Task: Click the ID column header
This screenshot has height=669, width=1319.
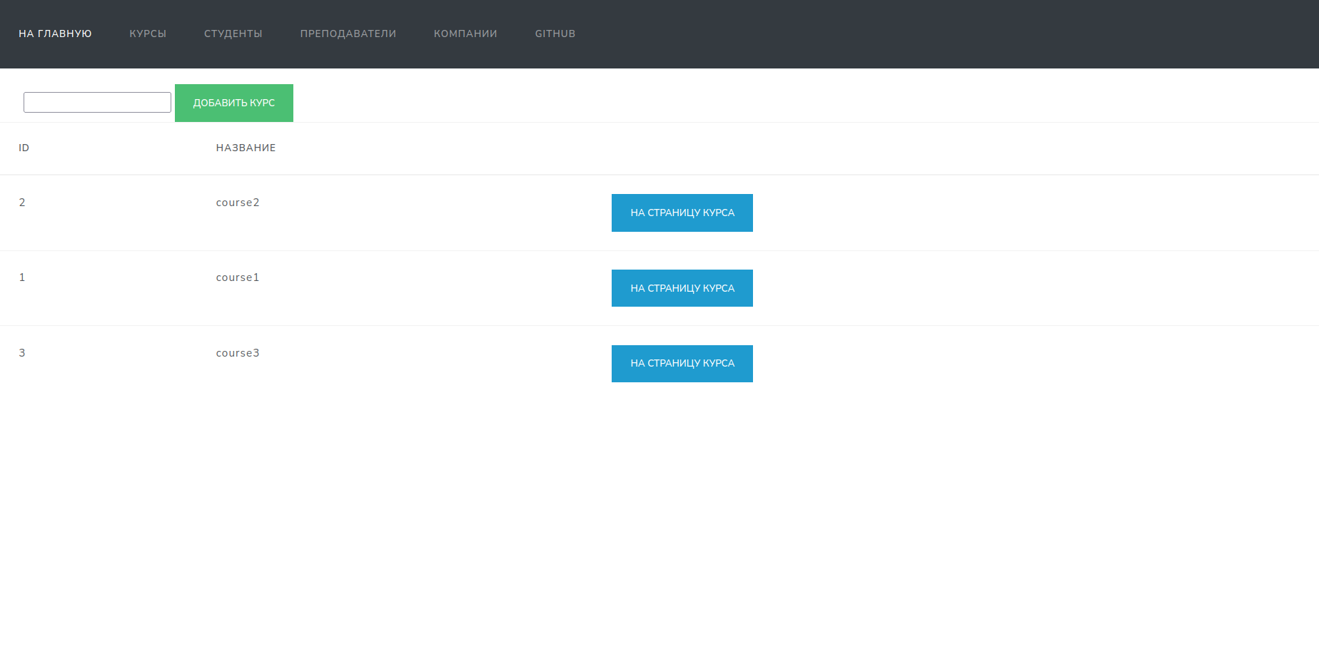Action: click(x=24, y=148)
